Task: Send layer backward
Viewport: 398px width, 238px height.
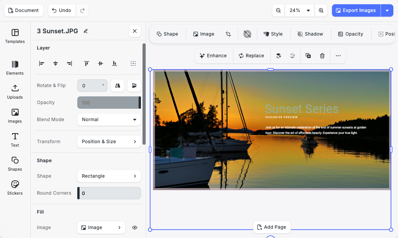Action: pyautogui.click(x=292, y=56)
